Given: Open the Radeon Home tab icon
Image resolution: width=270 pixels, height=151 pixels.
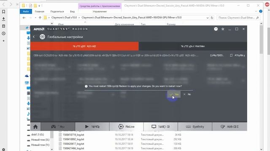Looking at the screenshot, I should pyautogui.click(x=35, y=127).
